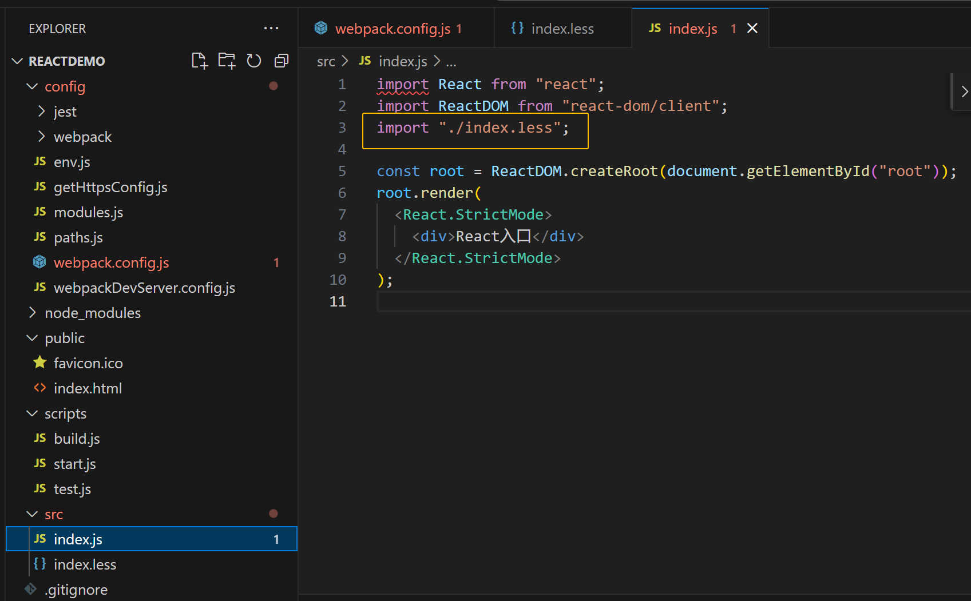Select index.js in the src folder
The height and width of the screenshot is (601, 971).
(152, 539)
